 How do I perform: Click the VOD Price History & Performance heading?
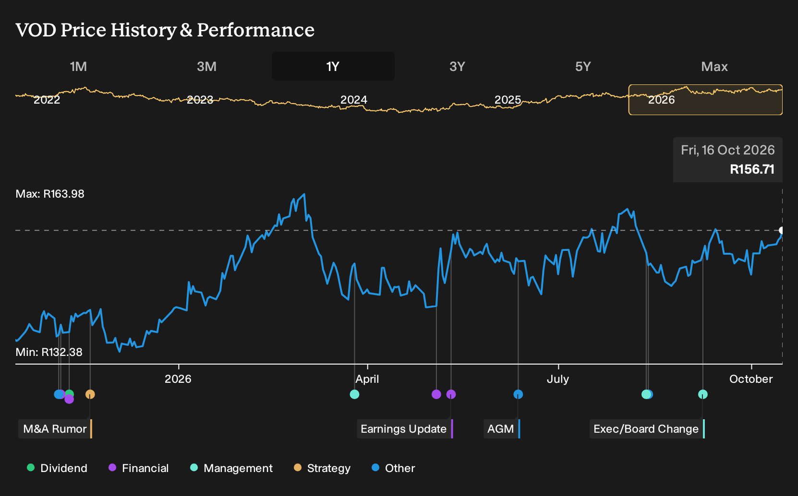click(x=165, y=30)
